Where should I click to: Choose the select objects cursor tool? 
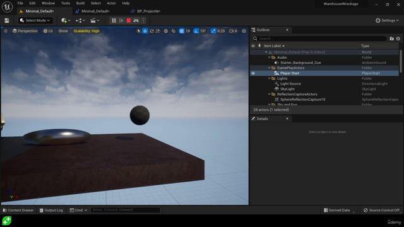(139, 31)
